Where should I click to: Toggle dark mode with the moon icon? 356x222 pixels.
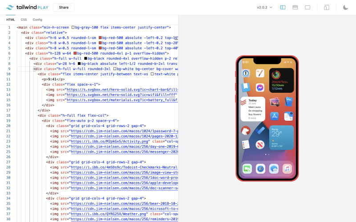click(345, 8)
